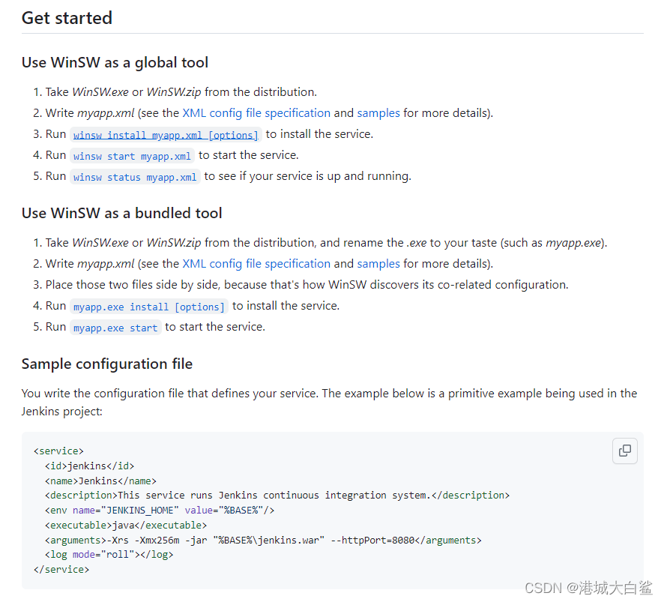
Task: Click the Get started heading
Action: pyautogui.click(x=67, y=18)
